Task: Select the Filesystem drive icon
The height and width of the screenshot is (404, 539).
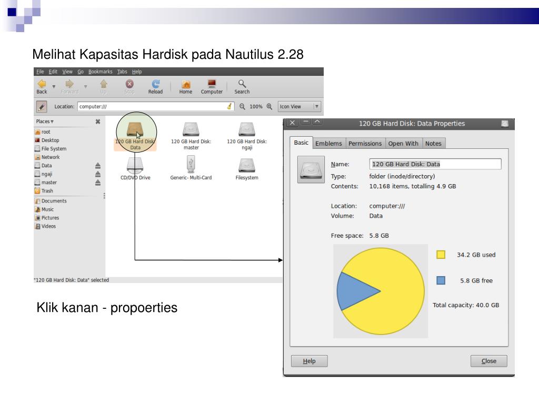Action: click(247, 168)
